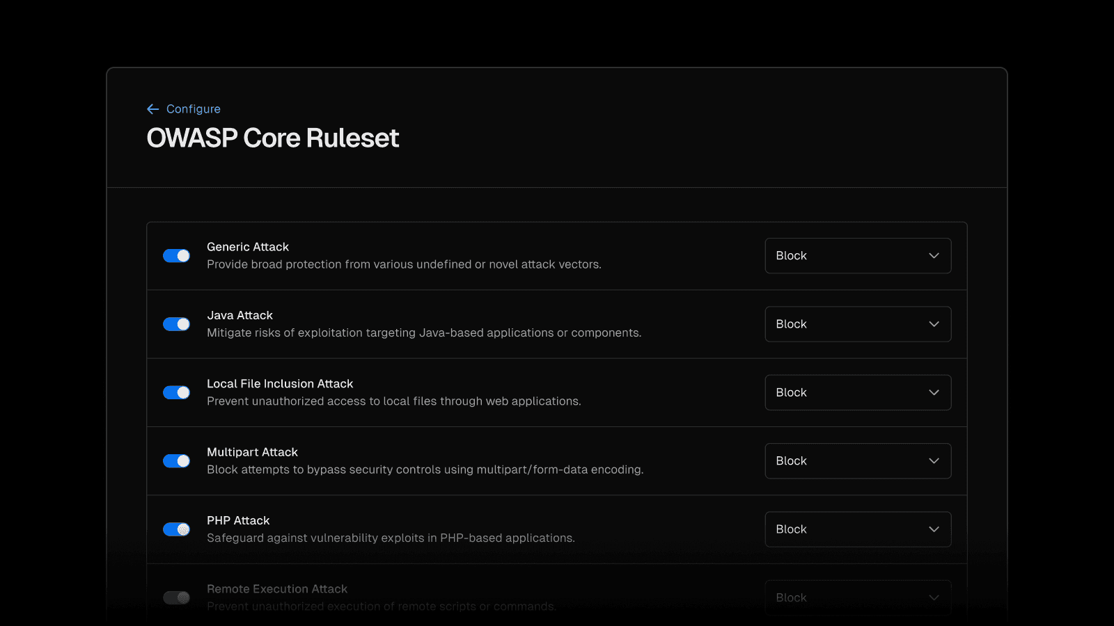Click the chevron in the Multipart Attack dropdown
The image size is (1114, 626).
click(934, 461)
